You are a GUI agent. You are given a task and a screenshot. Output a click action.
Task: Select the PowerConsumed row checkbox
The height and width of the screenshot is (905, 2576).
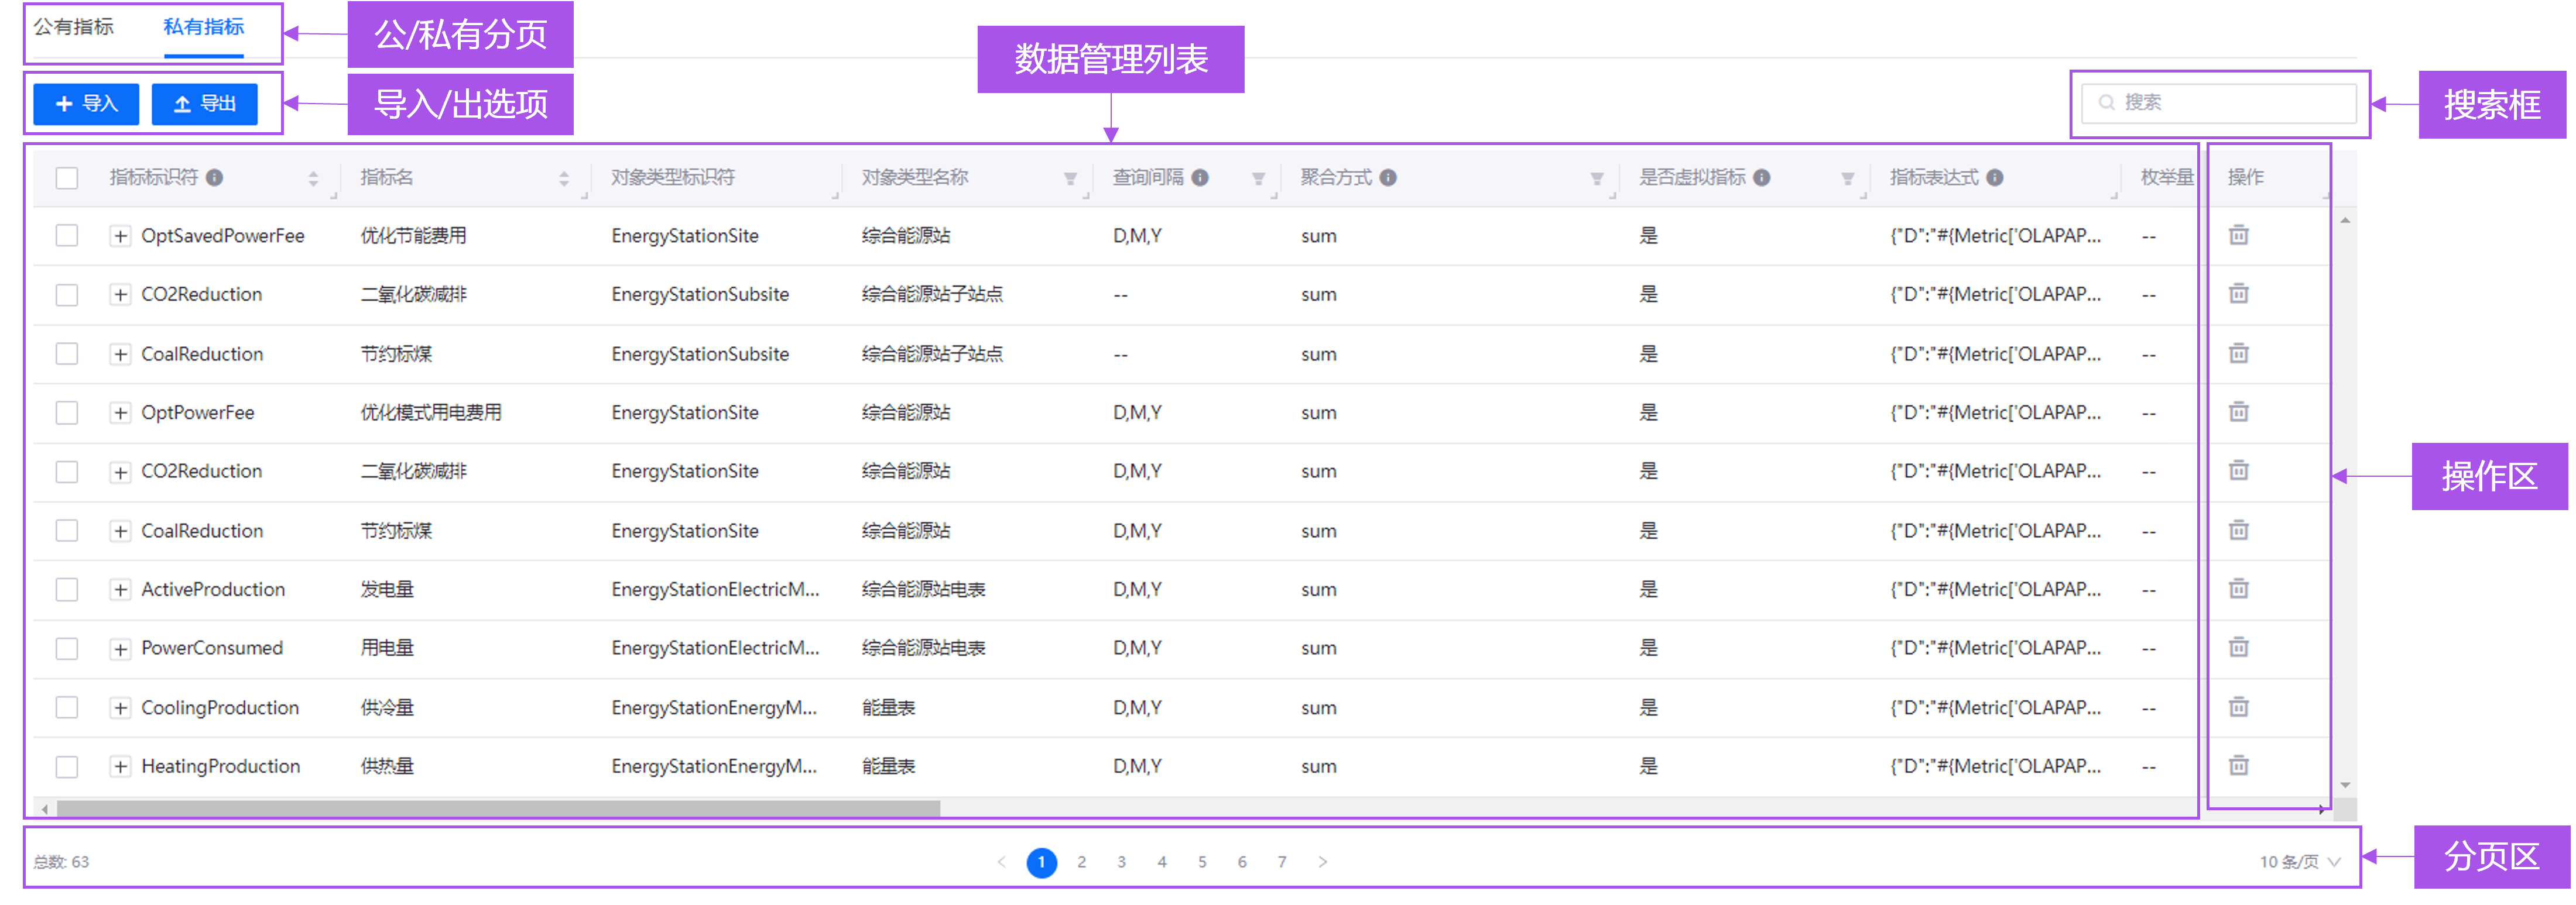pos(67,648)
